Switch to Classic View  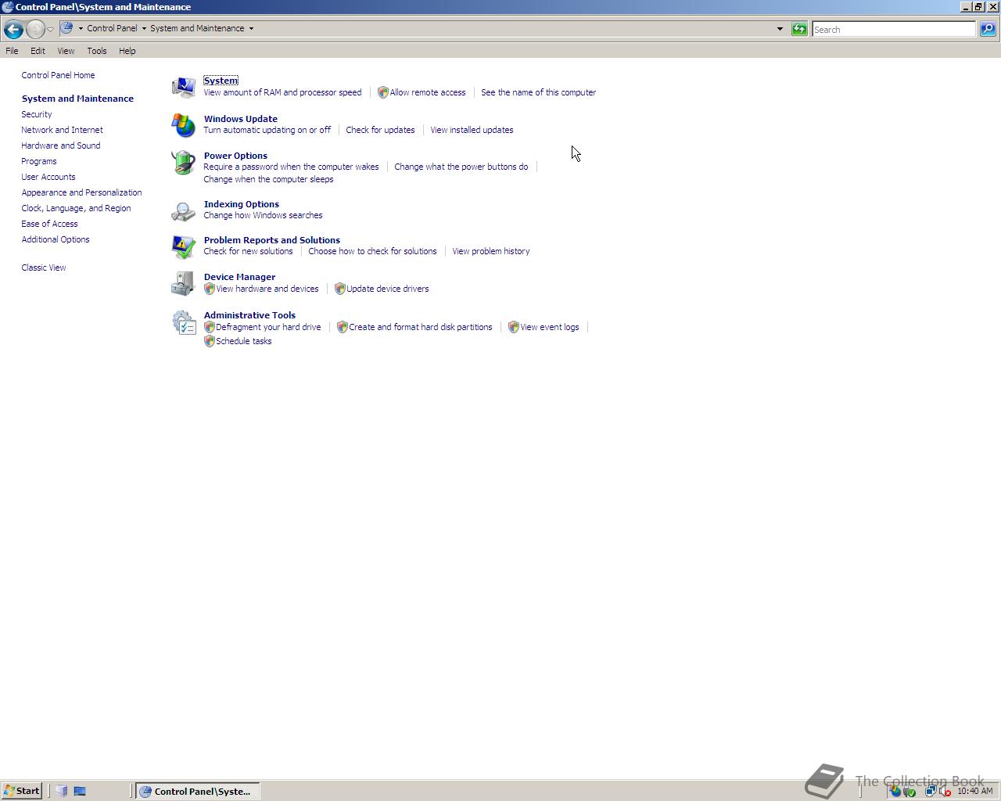point(44,268)
